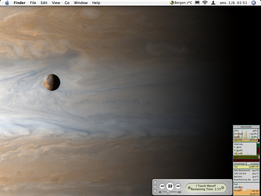This screenshot has height=196, width=261.
Task: Click the iTunes mini player minimize button
Action: click(x=155, y=186)
